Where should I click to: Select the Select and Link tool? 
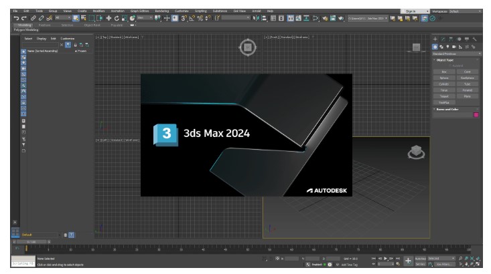(x=33, y=19)
